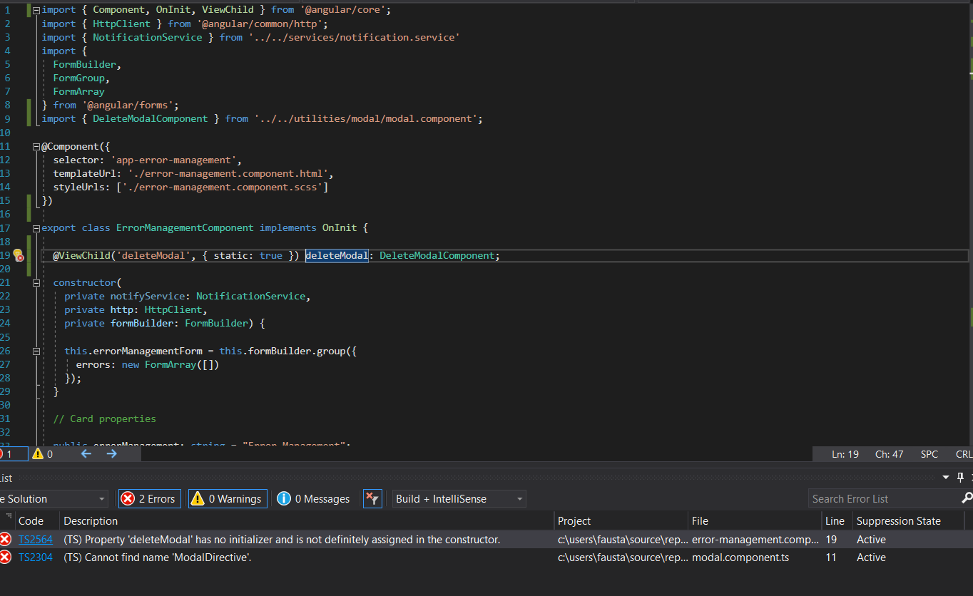Toggle the 0 Messages filter button

point(314,499)
